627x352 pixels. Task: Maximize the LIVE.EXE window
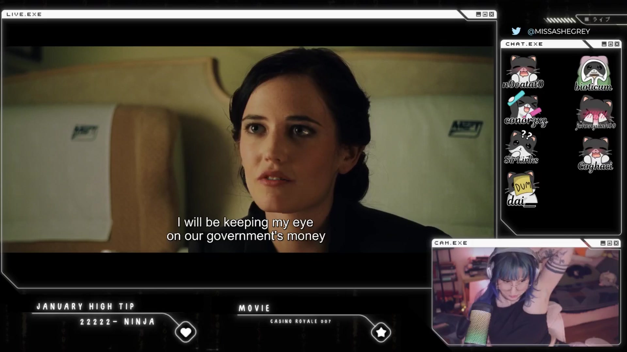[x=485, y=14]
